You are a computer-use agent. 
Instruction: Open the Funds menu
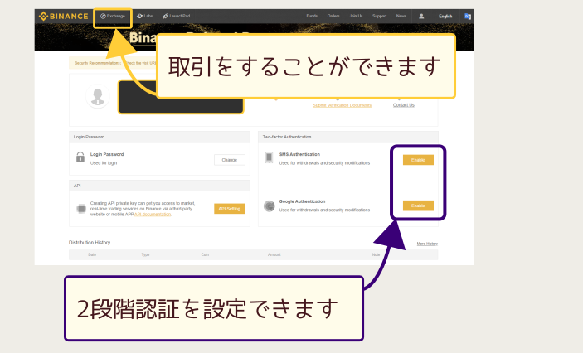point(312,16)
